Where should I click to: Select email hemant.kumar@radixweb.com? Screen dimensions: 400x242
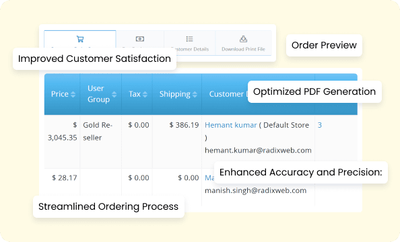(x=258, y=151)
